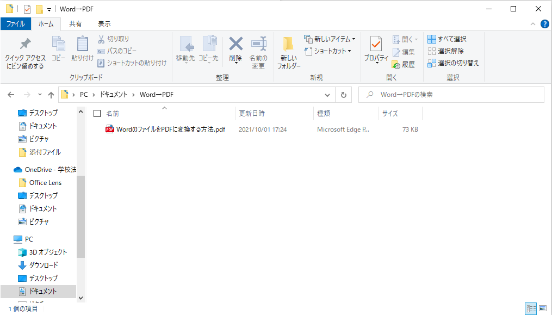Open the Help question mark icon
552x315 pixels.
tap(544, 24)
